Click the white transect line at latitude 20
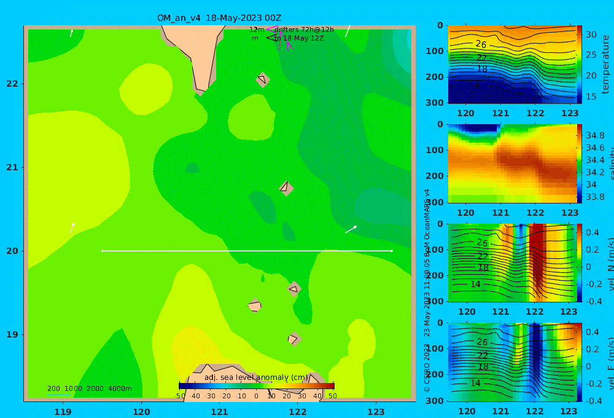 247,251
